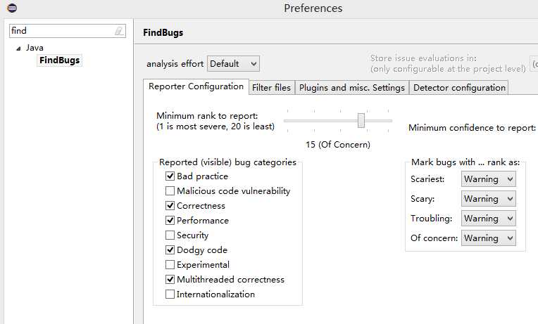Click the FindBugs page heading
The height and width of the screenshot is (324, 538).
click(163, 33)
